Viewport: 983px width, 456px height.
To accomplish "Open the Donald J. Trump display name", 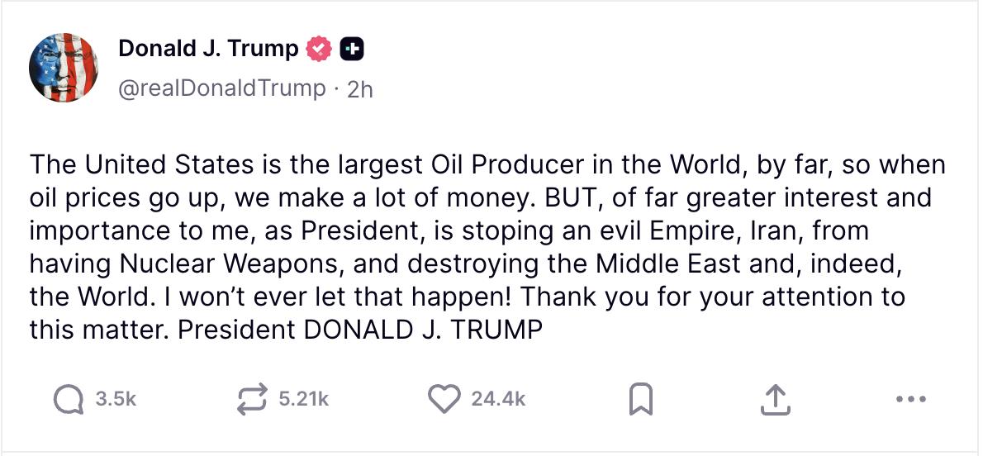I will (208, 50).
